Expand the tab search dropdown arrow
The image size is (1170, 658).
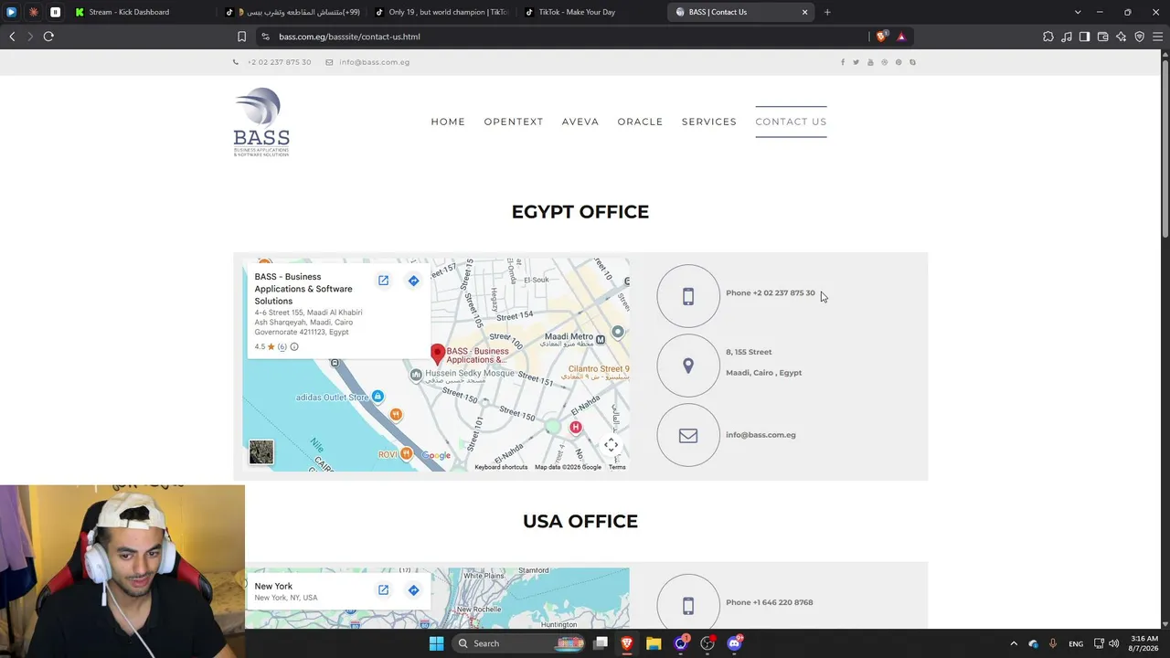(x=1078, y=12)
